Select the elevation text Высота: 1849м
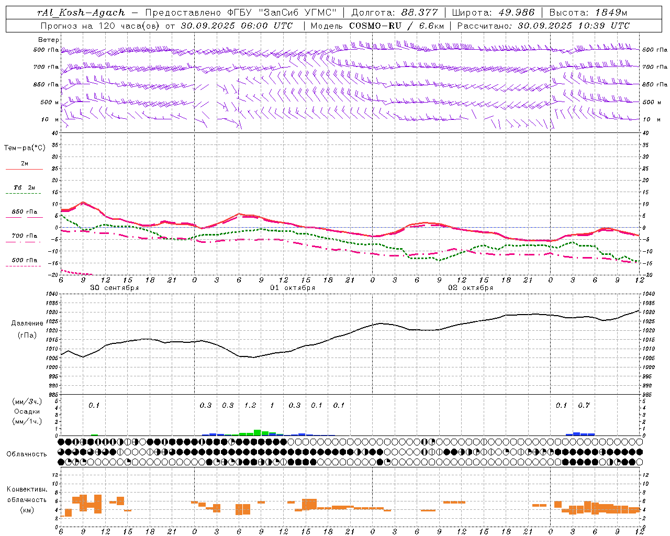Image resolution: width=670 pixels, height=536 pixels. (x=588, y=13)
